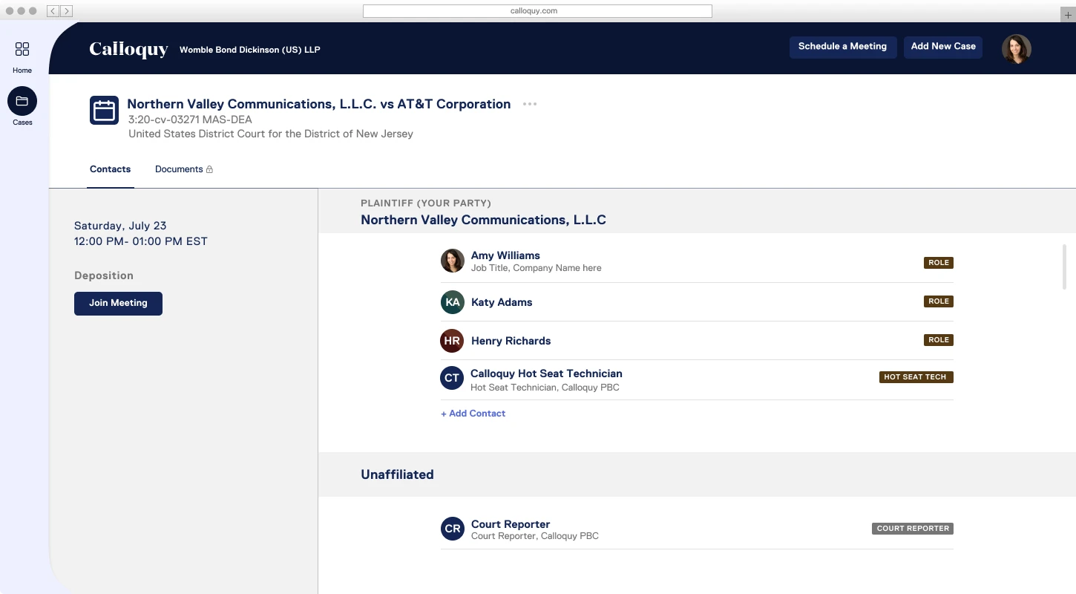Click the calendar icon beside case title
Image resolution: width=1076 pixels, height=594 pixels.
[x=104, y=111]
